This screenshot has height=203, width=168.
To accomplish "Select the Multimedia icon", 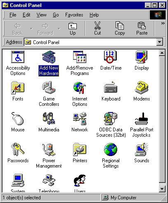I will [49, 119].
